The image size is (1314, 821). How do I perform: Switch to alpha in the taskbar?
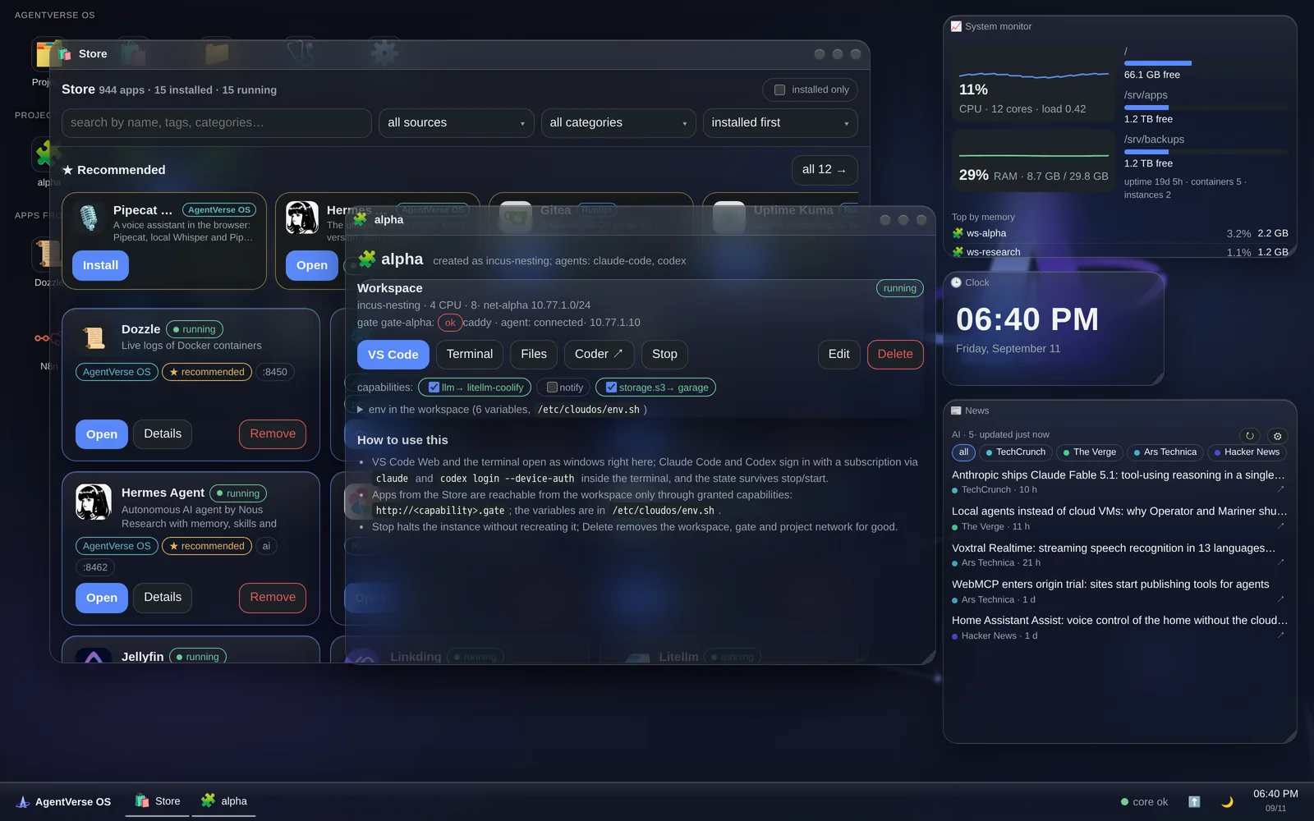(x=224, y=801)
